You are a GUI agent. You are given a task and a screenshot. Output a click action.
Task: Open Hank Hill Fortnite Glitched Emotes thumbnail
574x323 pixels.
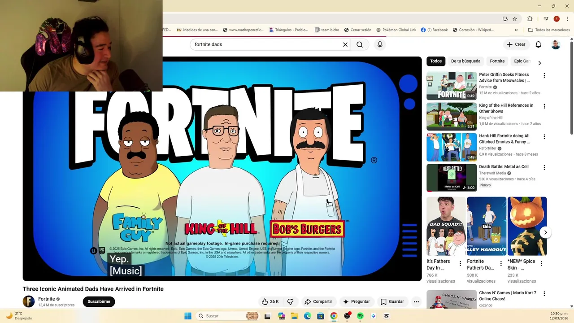pyautogui.click(x=452, y=147)
